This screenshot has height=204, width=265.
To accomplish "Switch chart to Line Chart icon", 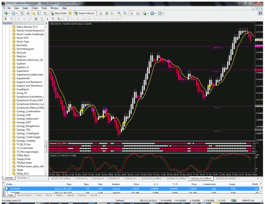I will point(112,13).
